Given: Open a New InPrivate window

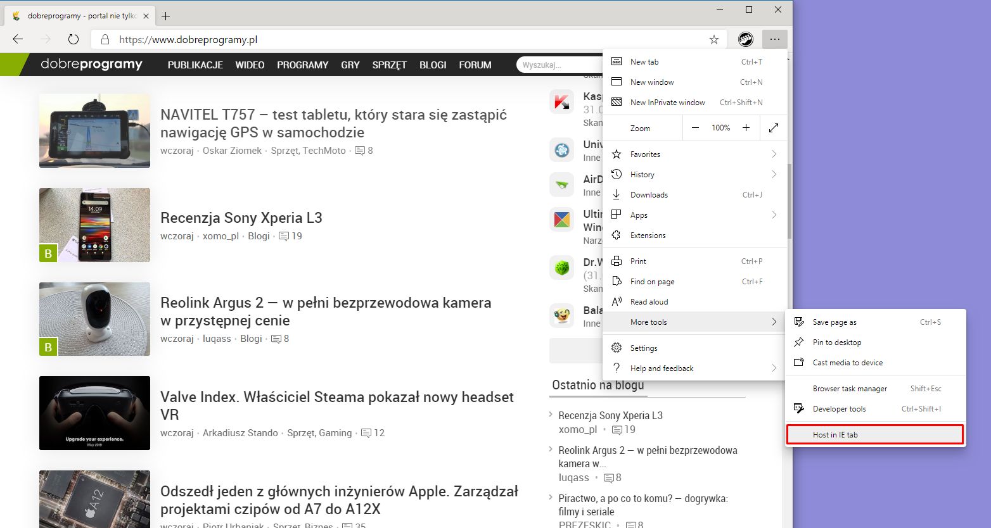Looking at the screenshot, I should [667, 102].
